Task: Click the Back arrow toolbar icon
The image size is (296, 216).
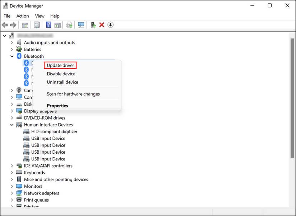Action: click(5, 25)
